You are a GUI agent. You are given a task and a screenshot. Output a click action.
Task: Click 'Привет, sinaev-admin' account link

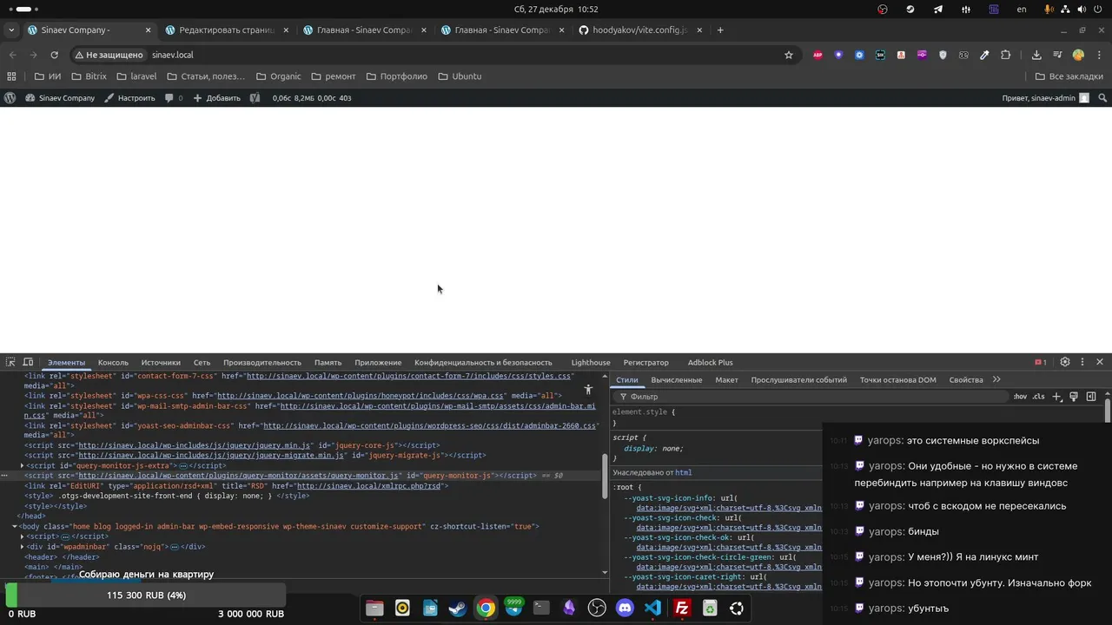tap(1045, 98)
